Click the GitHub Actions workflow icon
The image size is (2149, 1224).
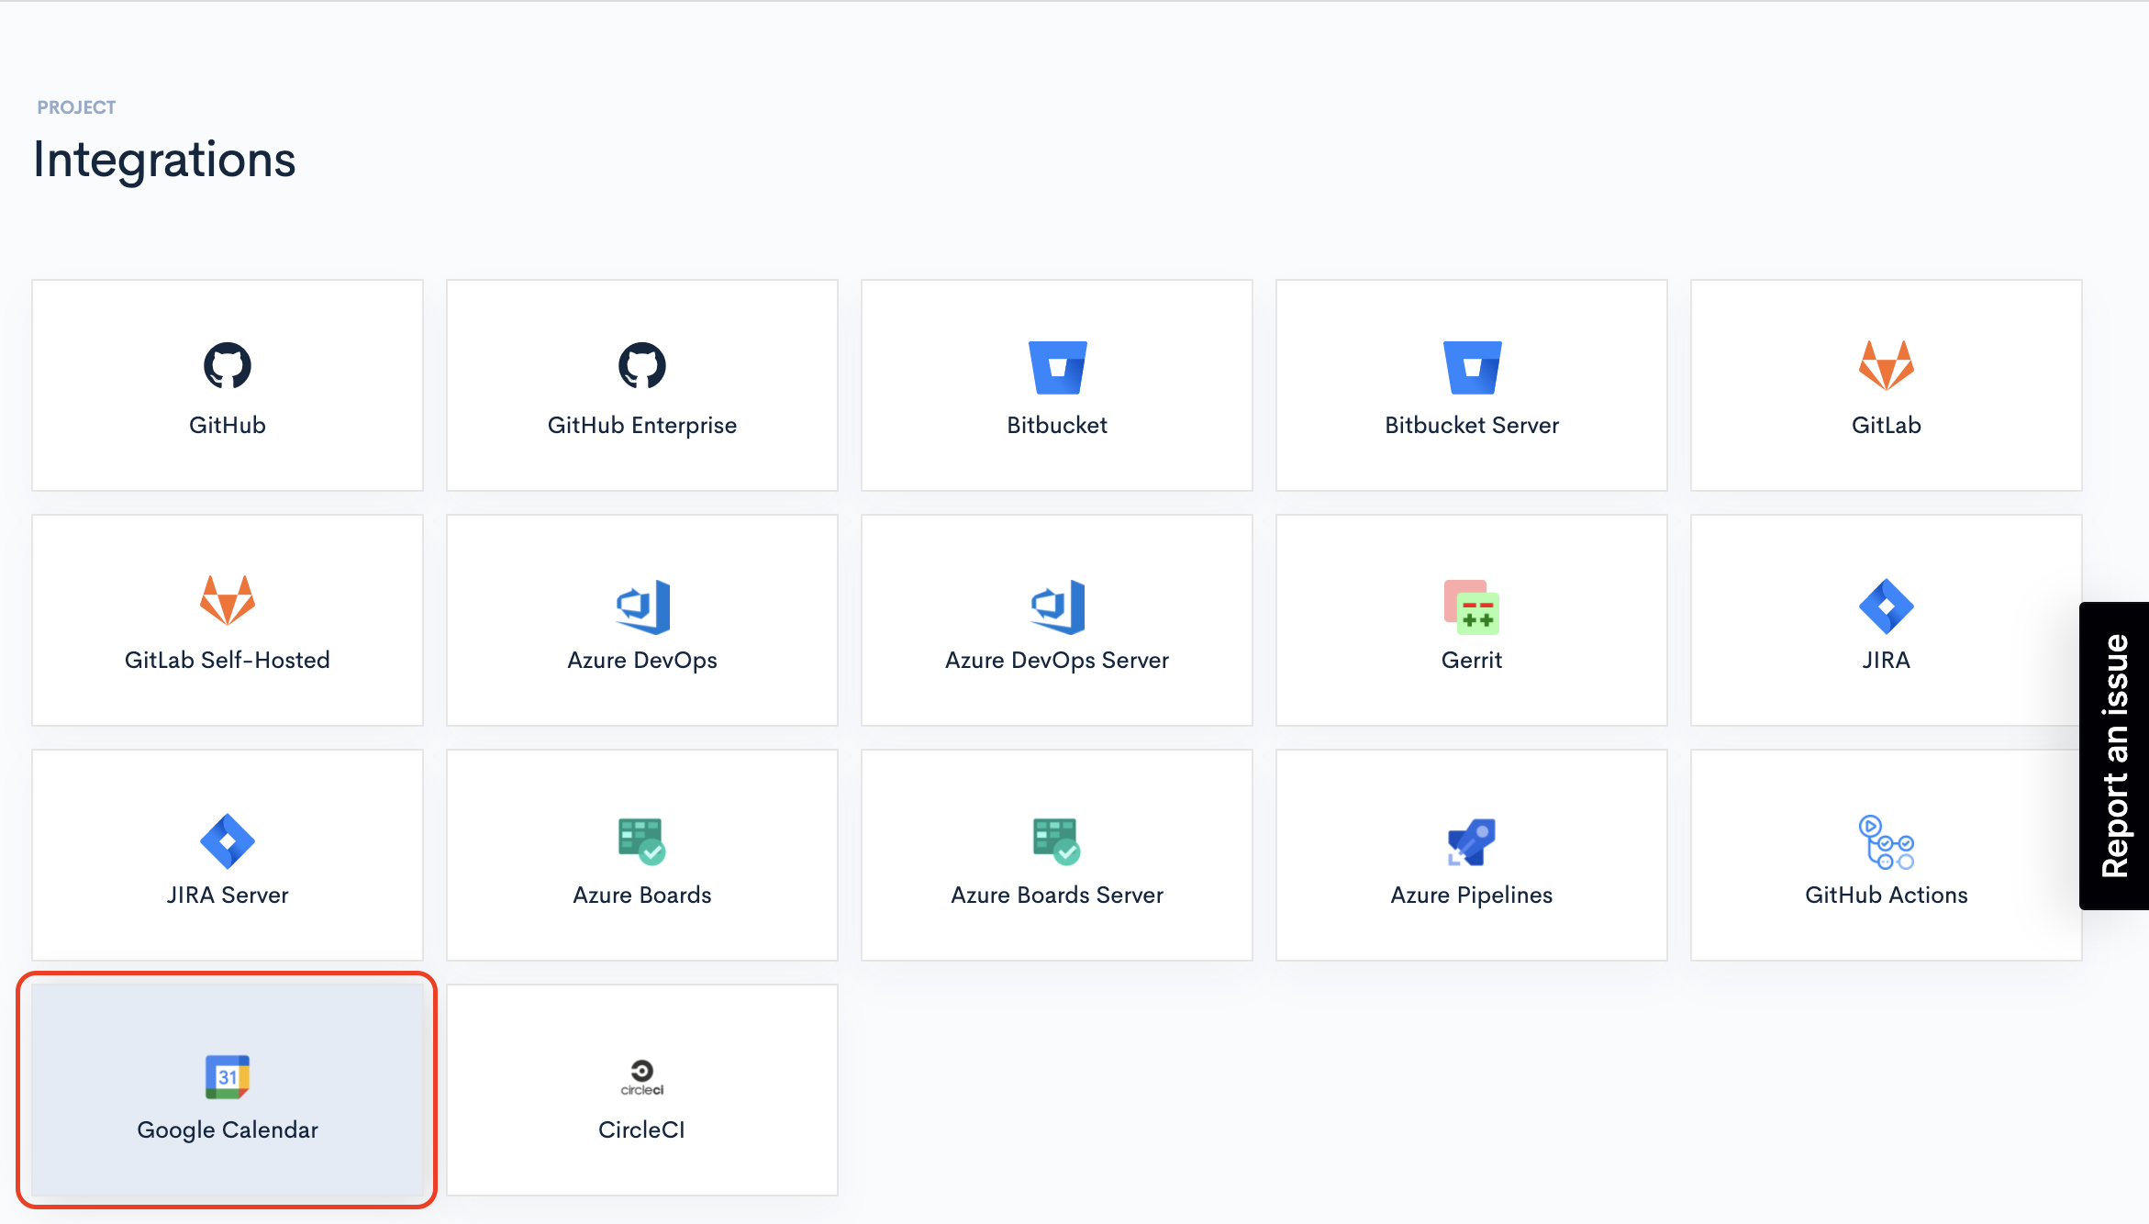pos(1886,841)
